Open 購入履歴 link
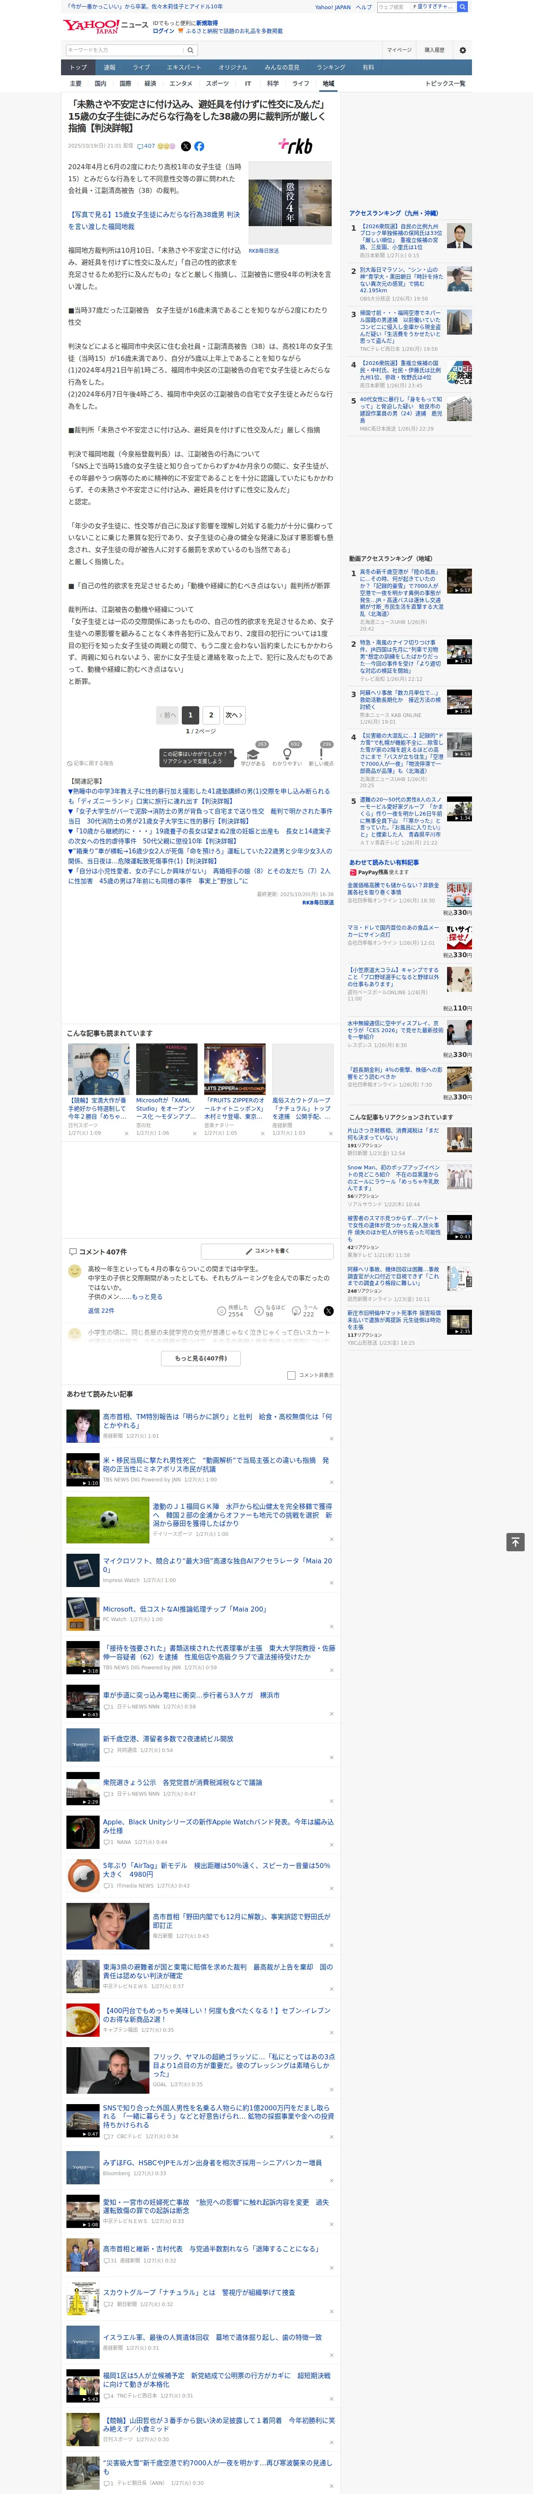The width and height of the screenshot is (533, 2494). tap(434, 50)
